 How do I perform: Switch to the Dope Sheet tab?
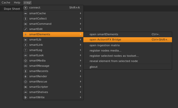click(12, 9)
